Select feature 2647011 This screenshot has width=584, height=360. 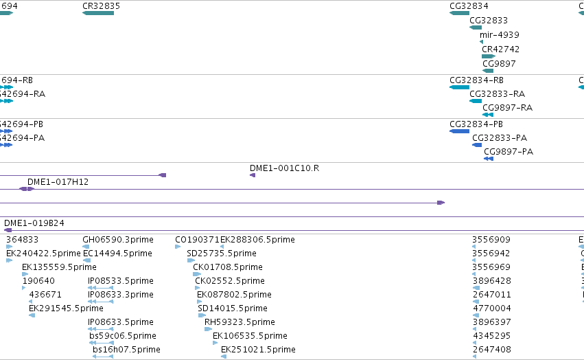[x=491, y=295]
